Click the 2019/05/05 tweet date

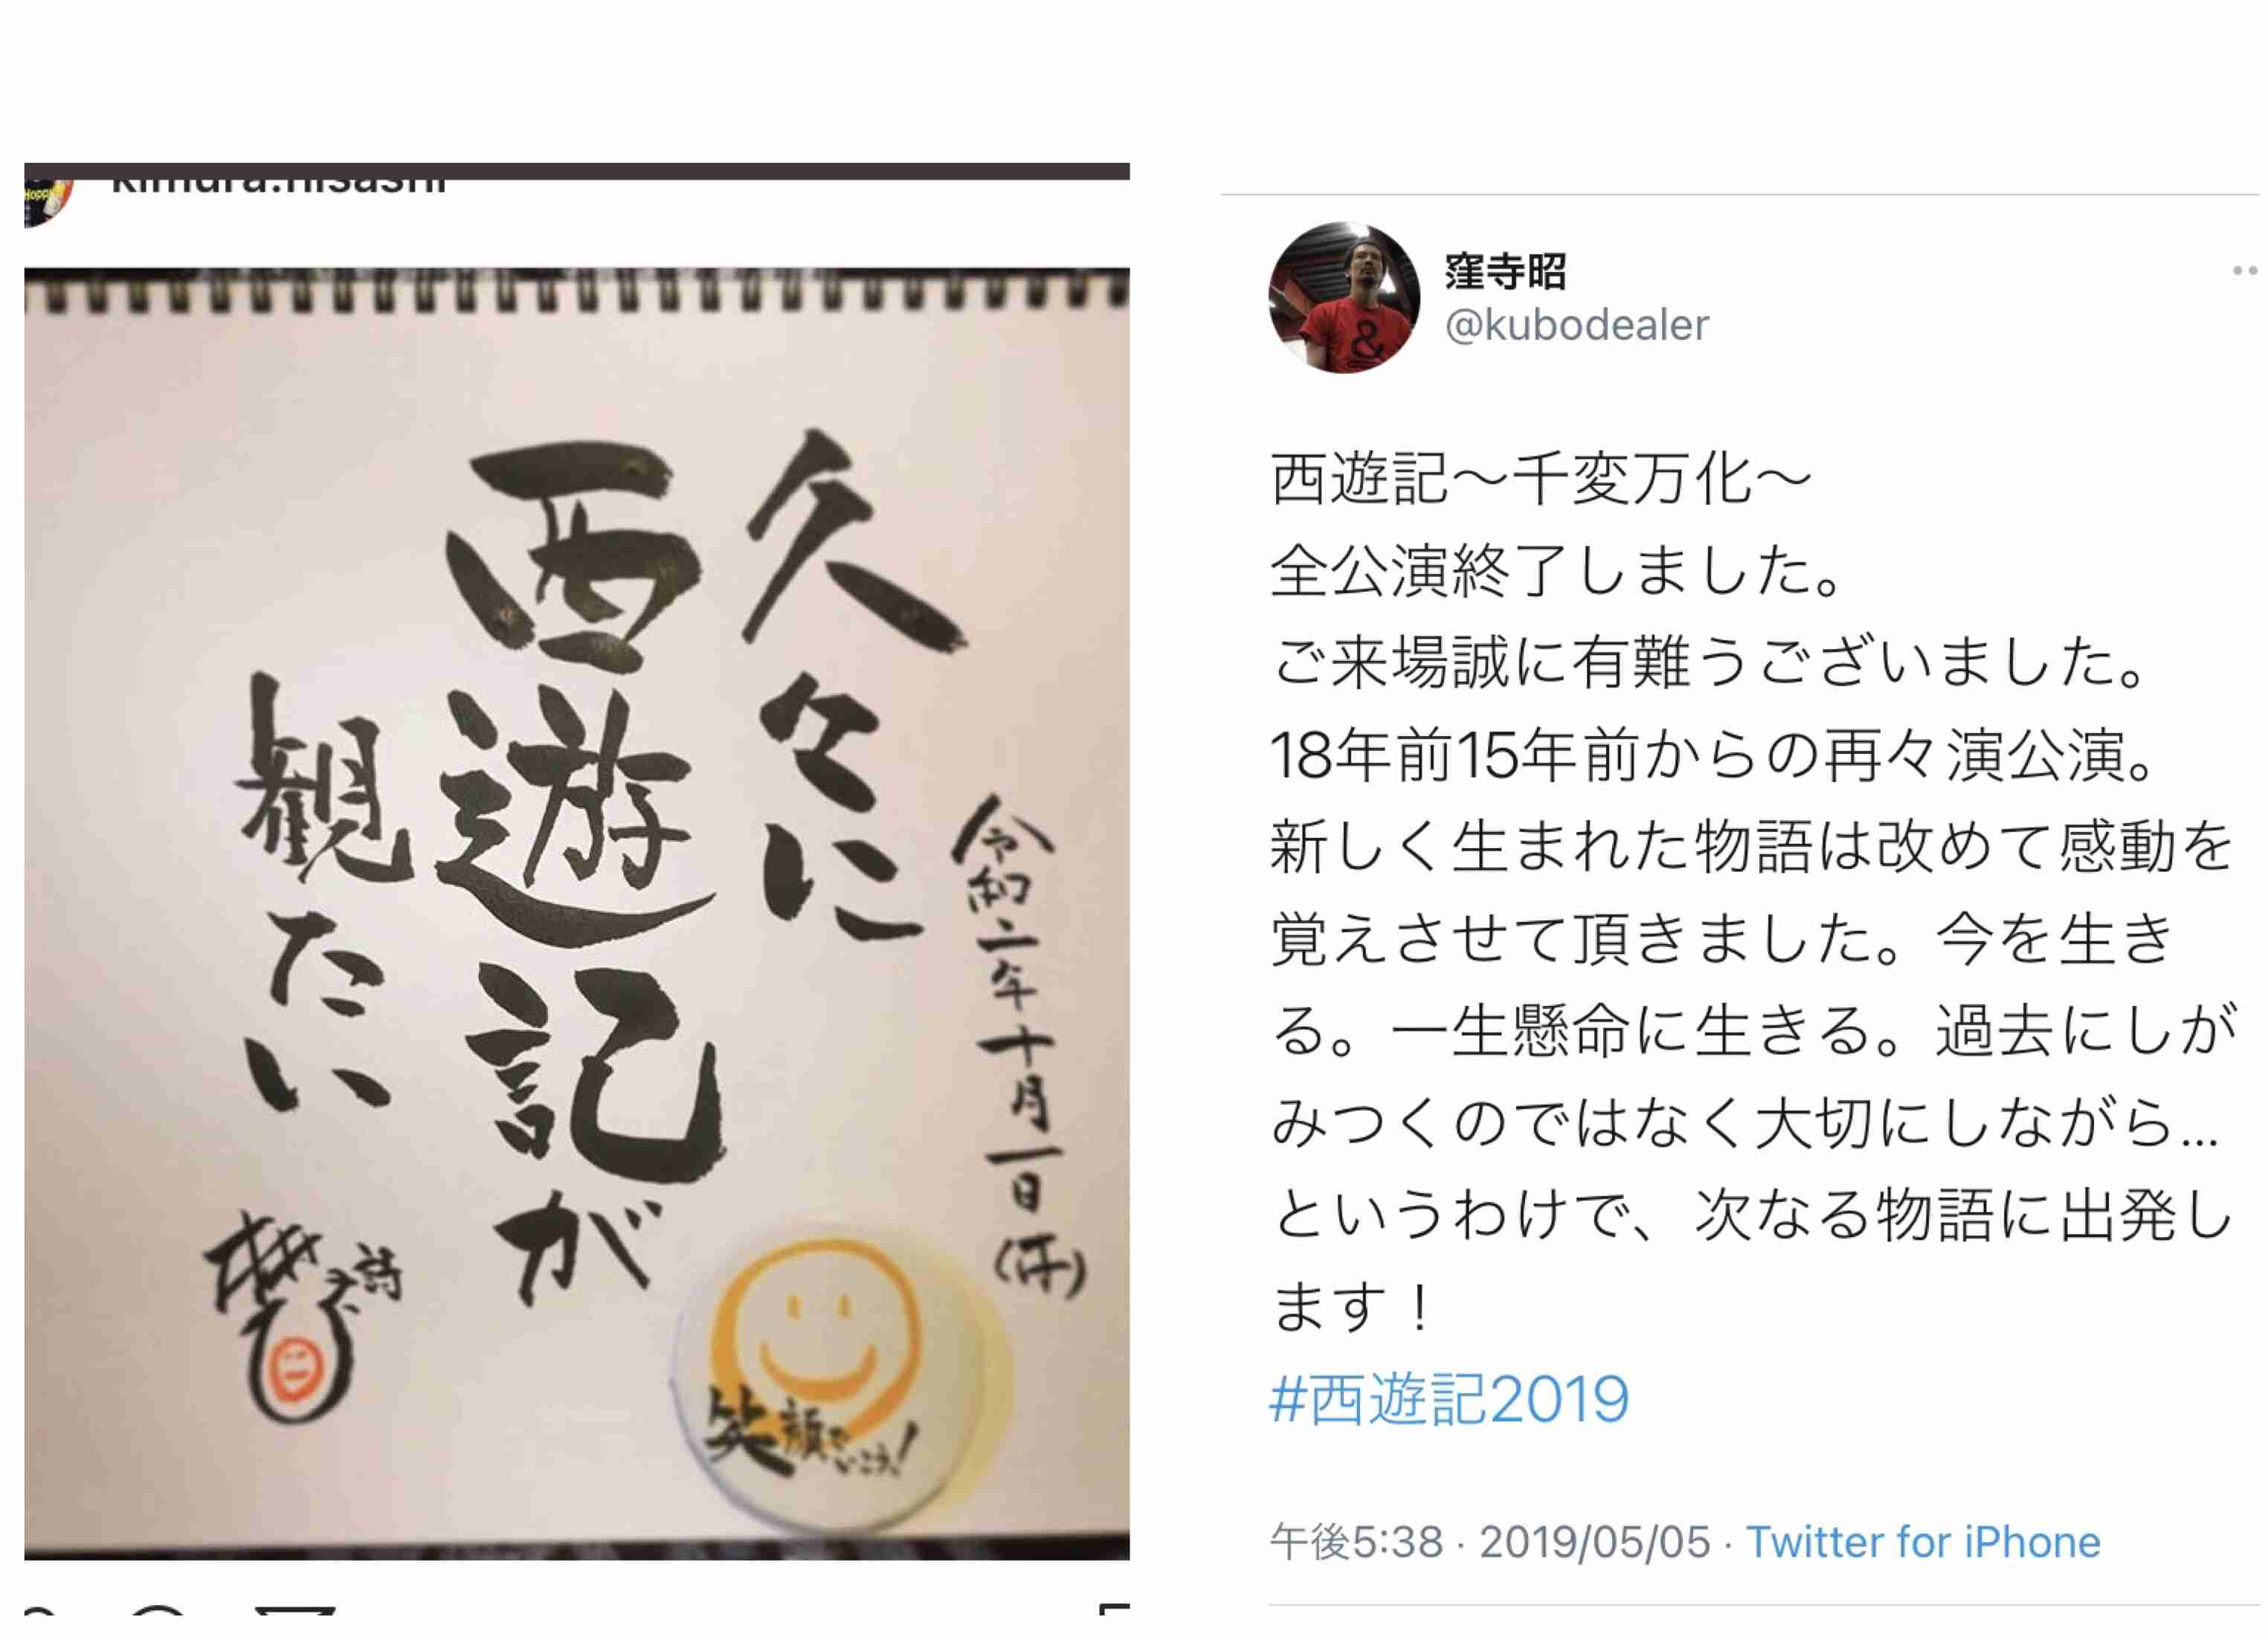[1595, 1542]
